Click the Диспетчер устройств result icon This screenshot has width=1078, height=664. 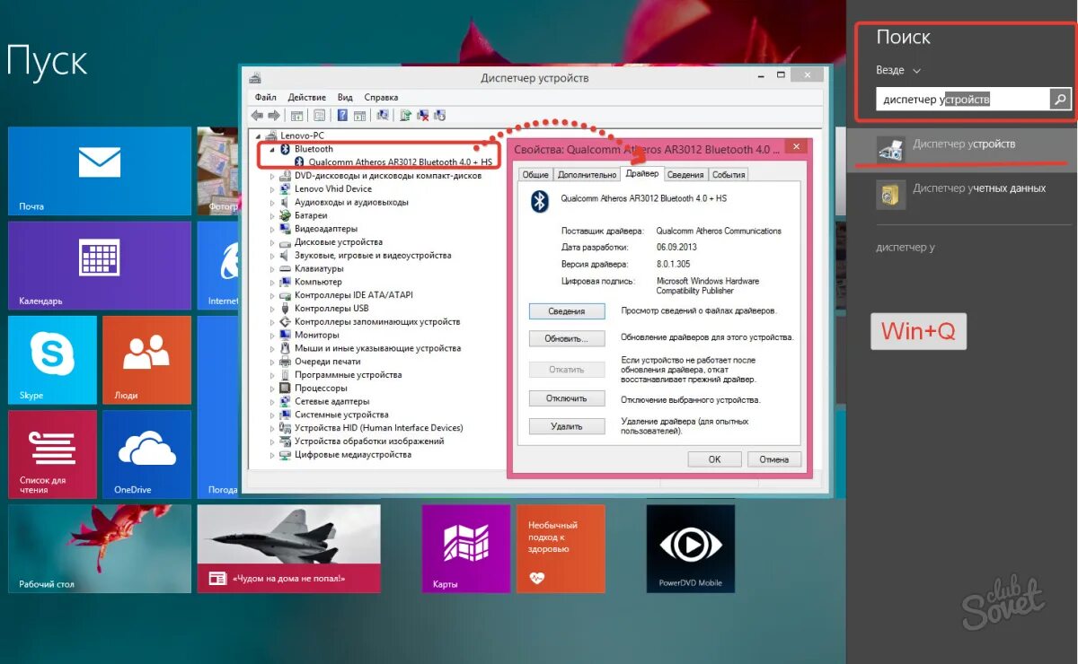890,150
